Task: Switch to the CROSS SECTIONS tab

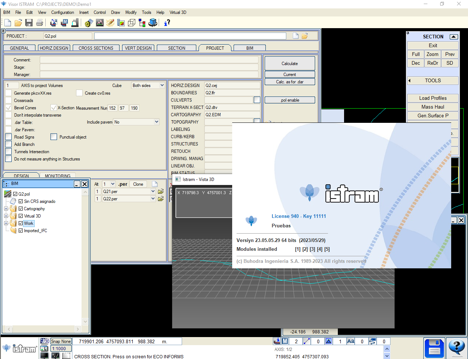Action: (96, 48)
